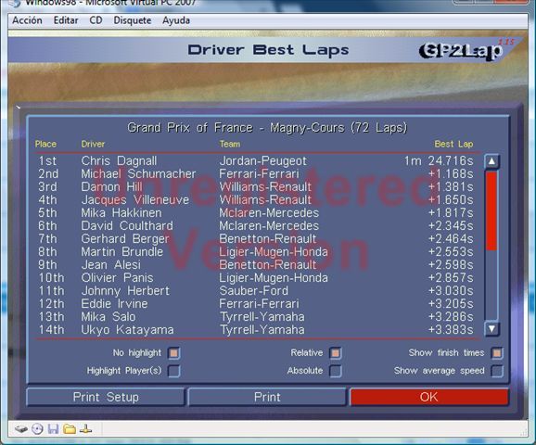Toggle Show average speed checkbox
Viewport: 536px width, 445px height.
point(497,371)
